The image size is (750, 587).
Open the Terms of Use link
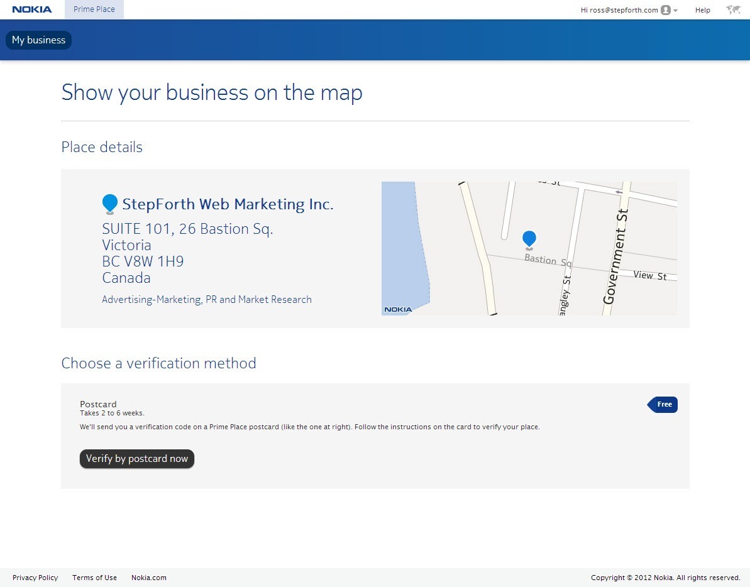[x=94, y=578]
